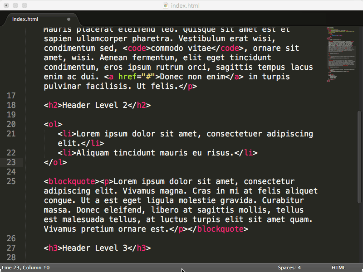The image size is (363, 272).
Task: Select line 20 via its gutter number
Action: point(10,124)
